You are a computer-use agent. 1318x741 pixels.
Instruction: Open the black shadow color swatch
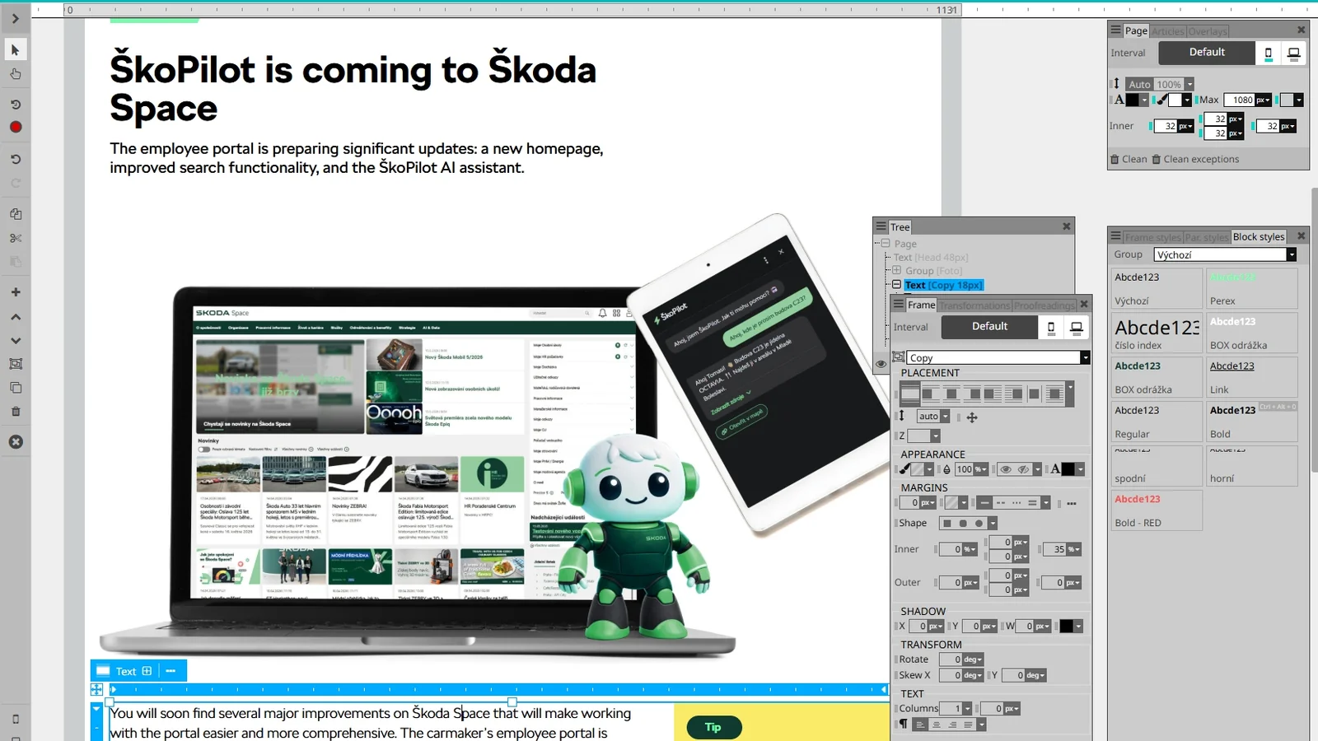1066,627
